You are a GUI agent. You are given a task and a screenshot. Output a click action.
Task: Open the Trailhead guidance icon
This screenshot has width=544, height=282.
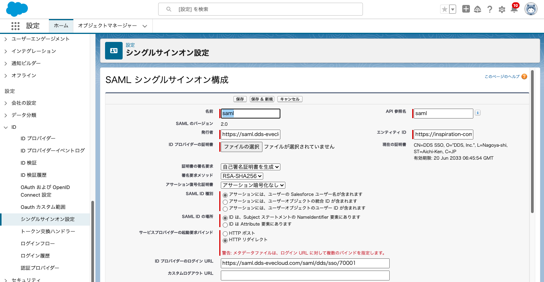point(478,10)
